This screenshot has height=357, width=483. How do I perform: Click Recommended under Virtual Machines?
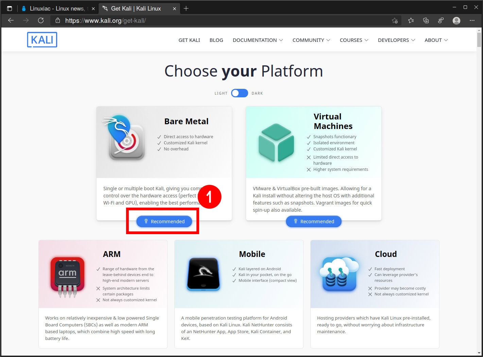coord(313,221)
